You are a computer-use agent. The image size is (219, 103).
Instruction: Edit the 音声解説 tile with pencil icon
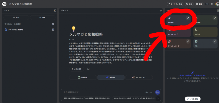pyautogui.click(x=188, y=18)
